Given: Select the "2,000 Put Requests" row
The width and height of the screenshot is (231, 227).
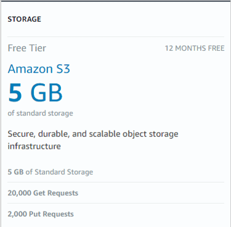Looking at the screenshot, I should tap(116, 214).
